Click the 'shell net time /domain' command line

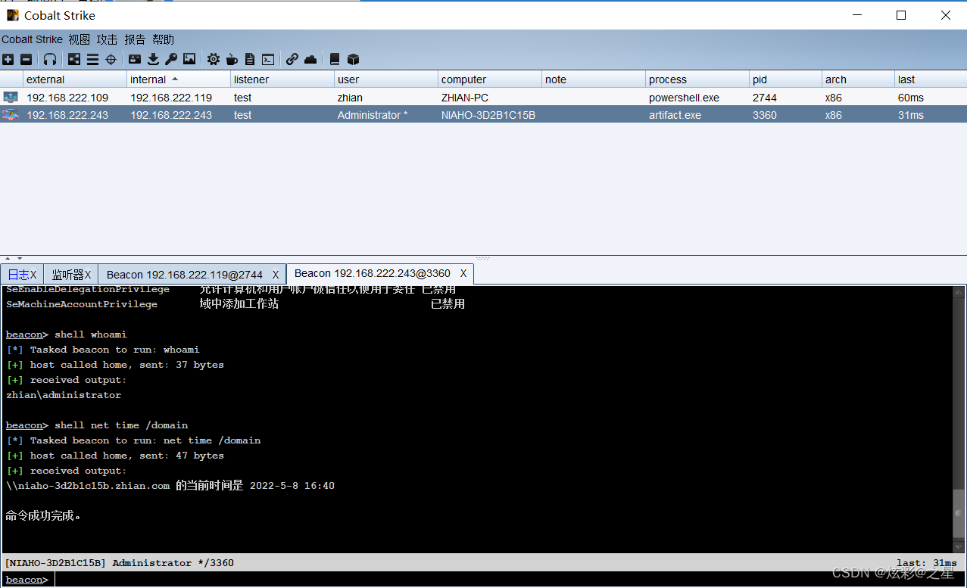pyautogui.click(x=121, y=425)
